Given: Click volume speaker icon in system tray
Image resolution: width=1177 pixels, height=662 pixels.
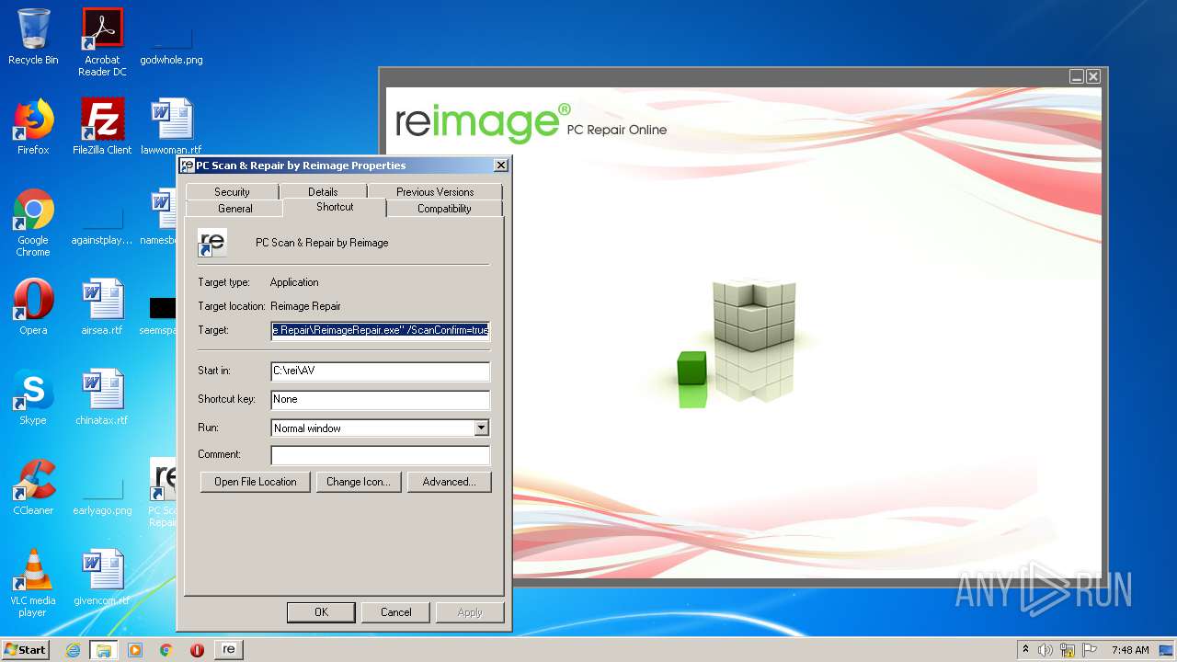Looking at the screenshot, I should pos(1045,650).
